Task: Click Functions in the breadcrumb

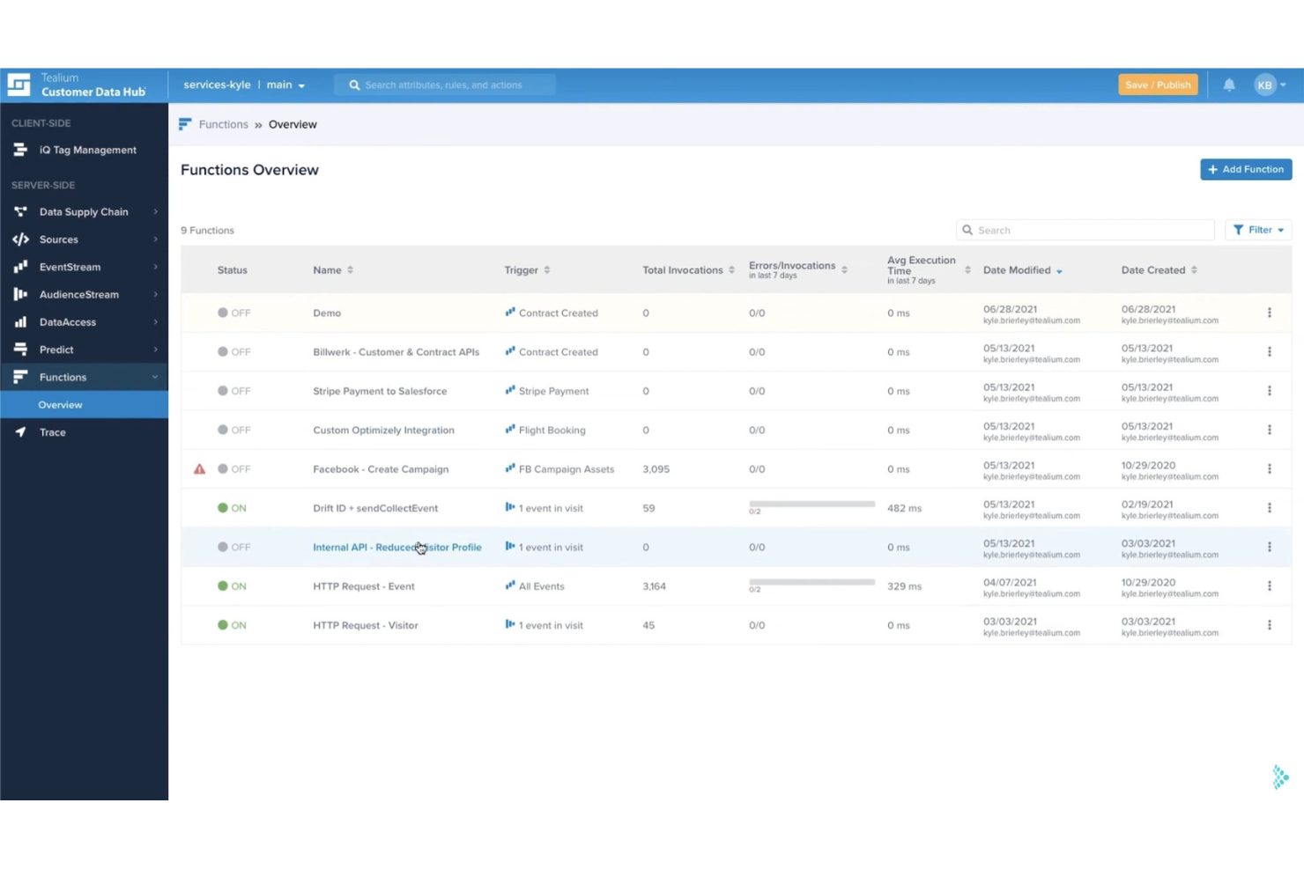Action: pyautogui.click(x=223, y=124)
